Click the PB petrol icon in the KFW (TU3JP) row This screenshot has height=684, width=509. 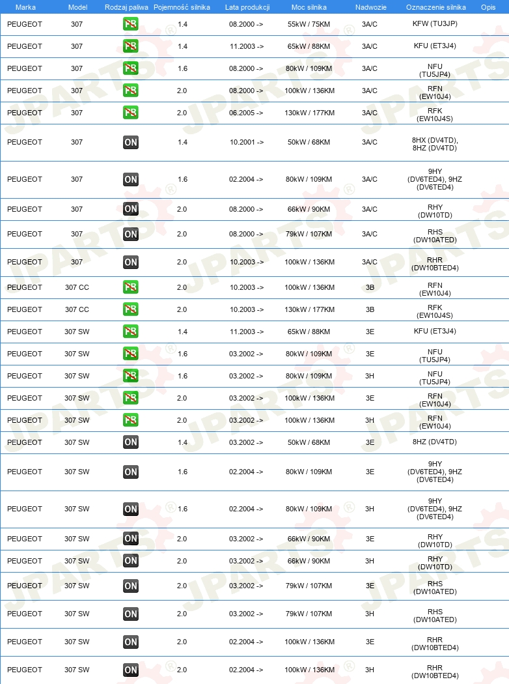coord(131,24)
